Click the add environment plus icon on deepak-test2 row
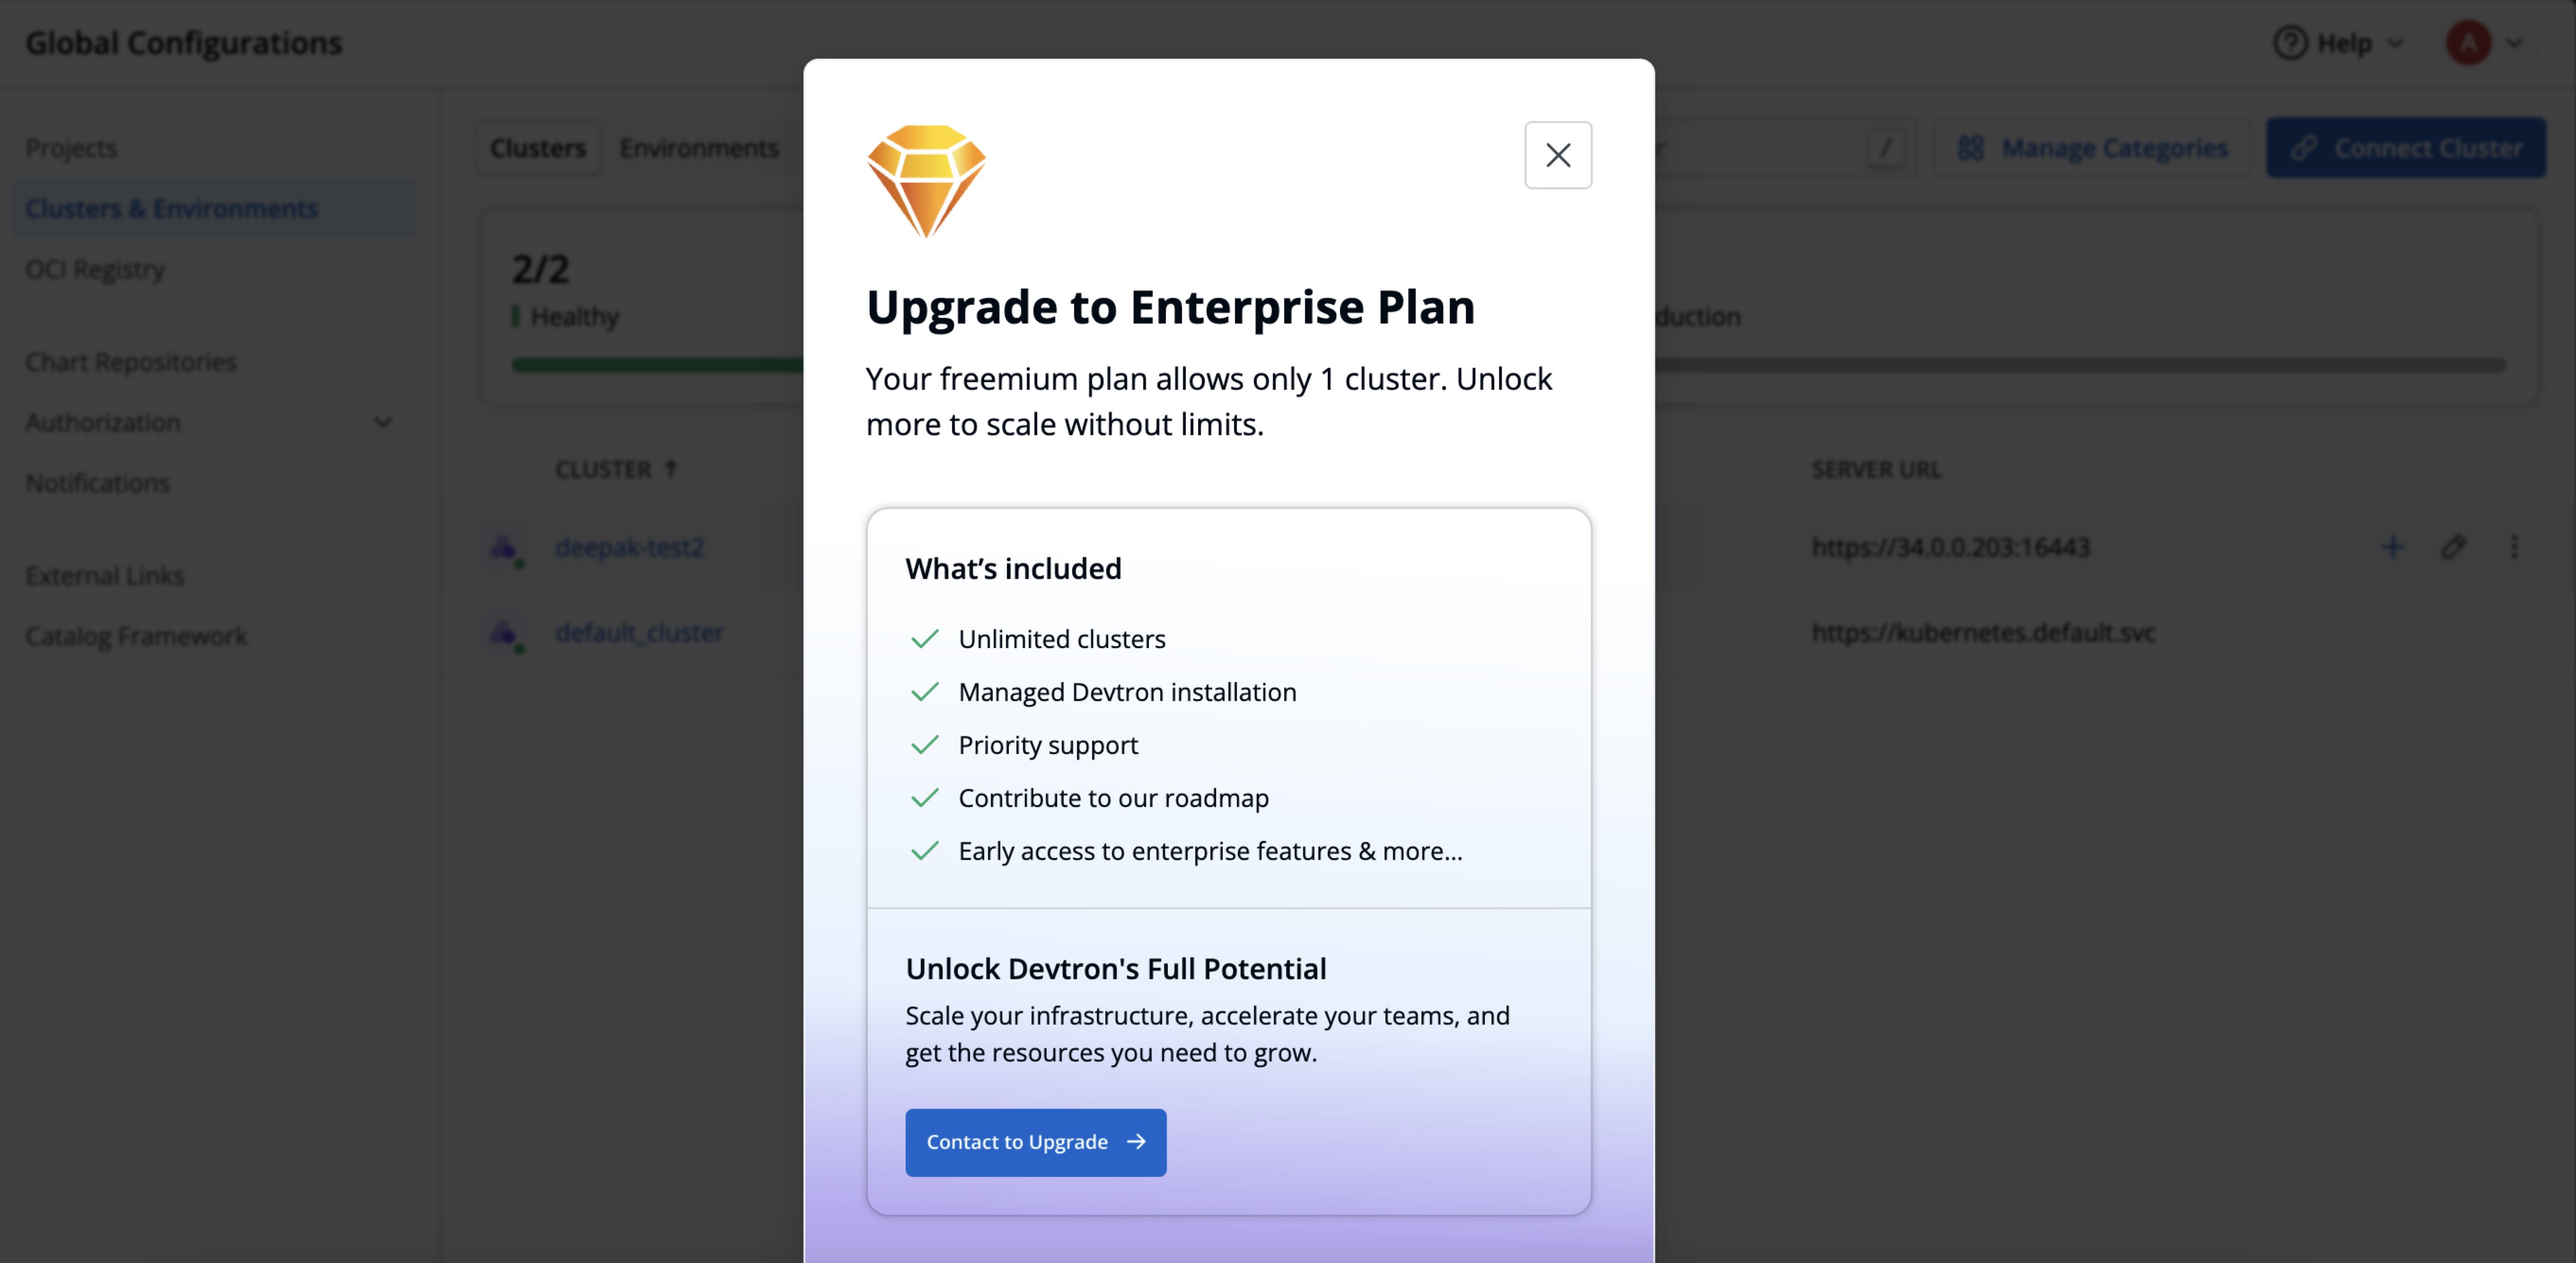Image resolution: width=2576 pixels, height=1263 pixels. click(x=2393, y=547)
